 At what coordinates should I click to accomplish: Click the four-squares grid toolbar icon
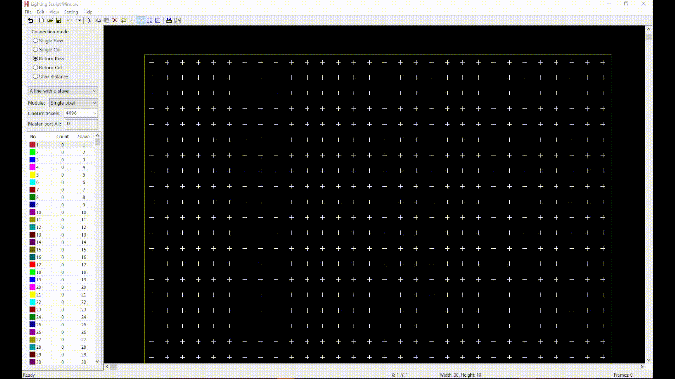[x=149, y=20]
